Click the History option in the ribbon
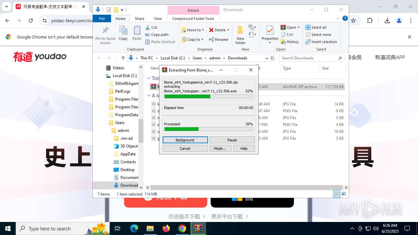This screenshot has height=235, width=418. [x=290, y=42]
